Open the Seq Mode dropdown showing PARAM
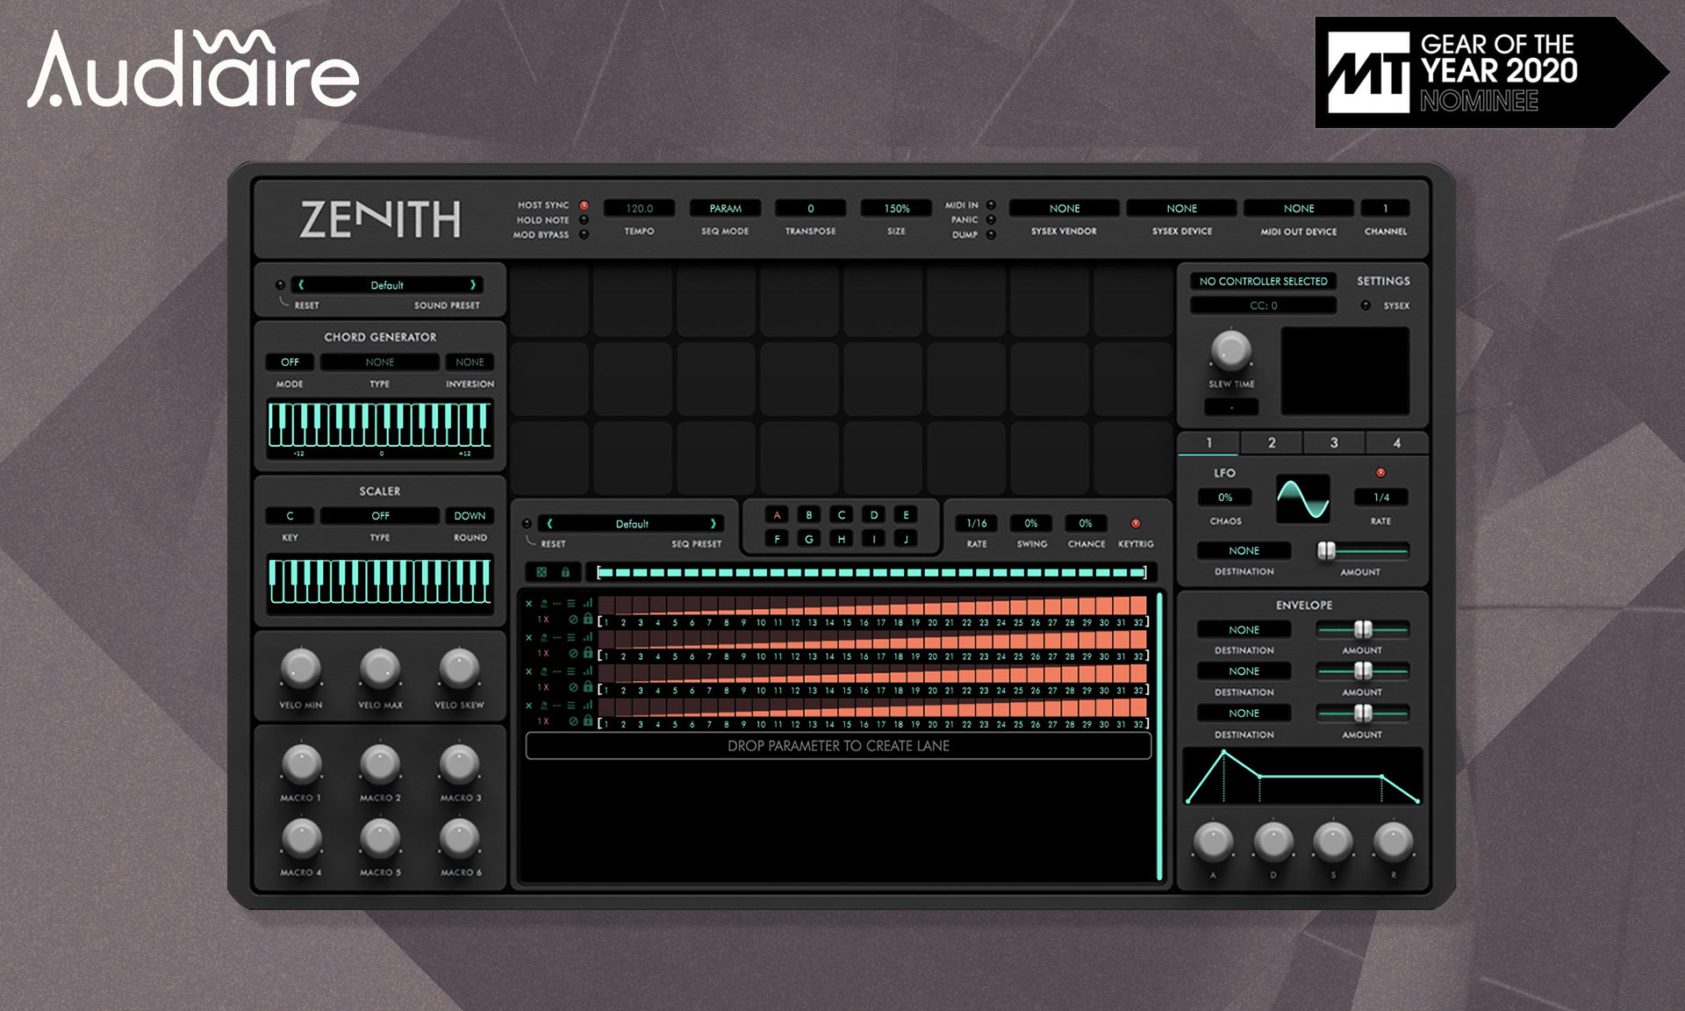The width and height of the screenshot is (1685, 1011). [x=725, y=209]
